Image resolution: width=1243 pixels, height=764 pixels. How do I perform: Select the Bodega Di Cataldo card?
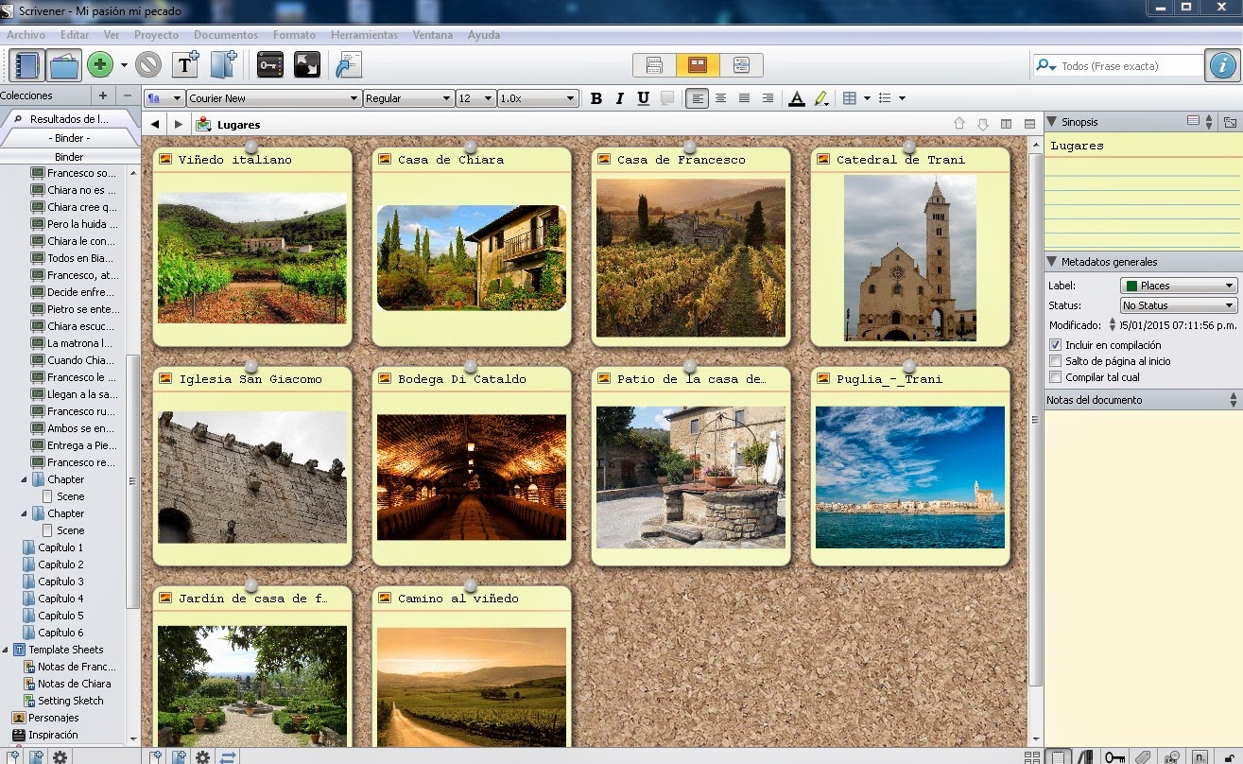pos(471,466)
